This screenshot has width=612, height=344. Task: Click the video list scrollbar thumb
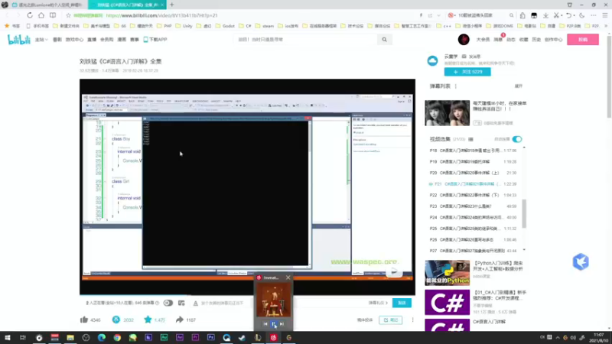point(524,213)
